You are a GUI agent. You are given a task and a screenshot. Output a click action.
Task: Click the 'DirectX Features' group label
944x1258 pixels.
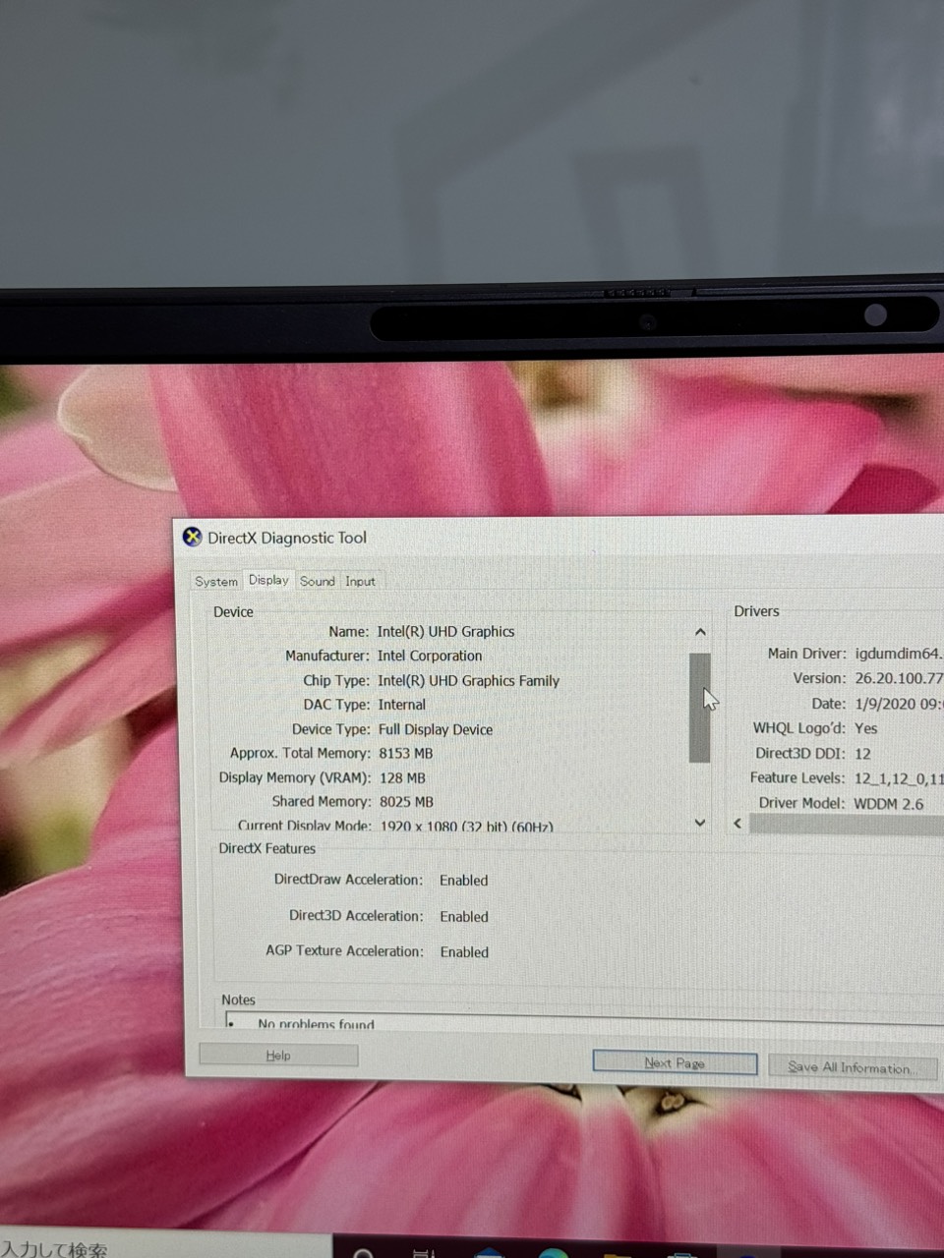266,848
